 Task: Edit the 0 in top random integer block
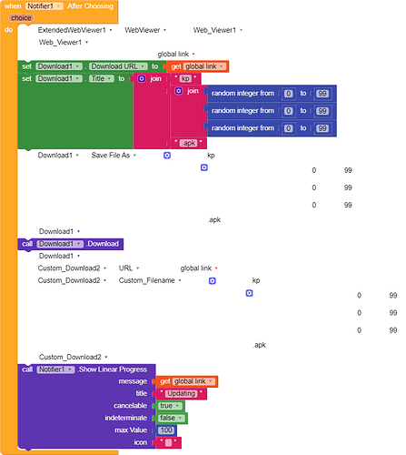coord(288,94)
